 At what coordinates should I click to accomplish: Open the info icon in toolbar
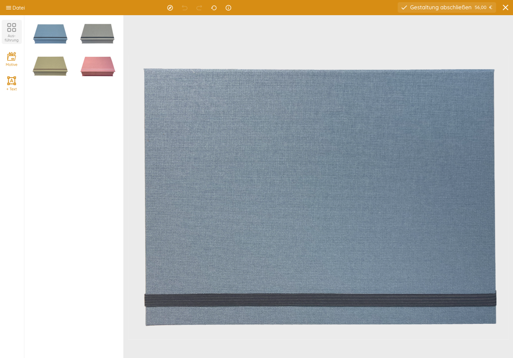point(228,8)
